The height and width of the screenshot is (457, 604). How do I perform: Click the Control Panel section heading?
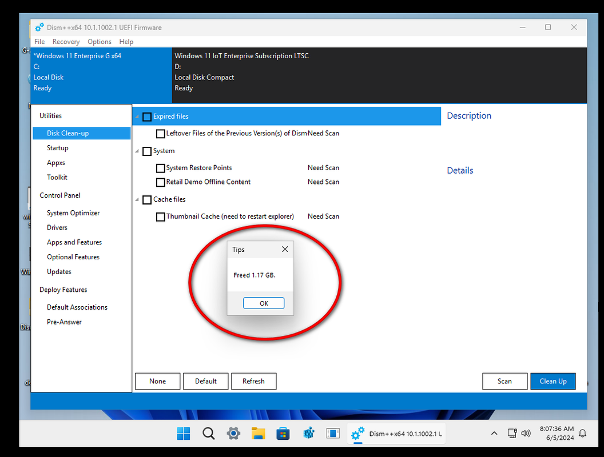pos(59,195)
